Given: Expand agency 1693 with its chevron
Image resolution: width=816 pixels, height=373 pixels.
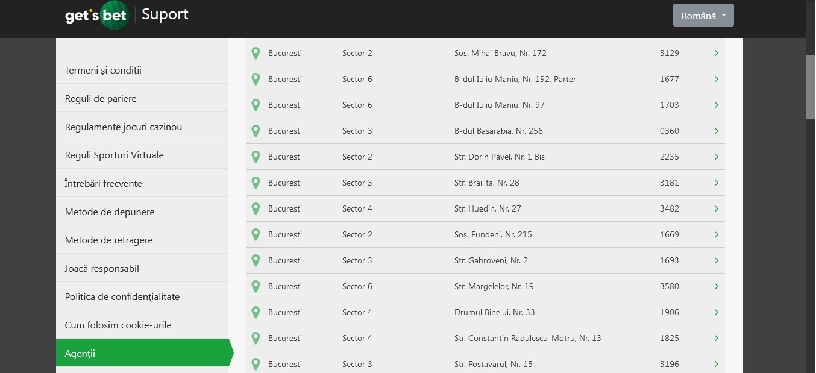Looking at the screenshot, I should click(717, 260).
